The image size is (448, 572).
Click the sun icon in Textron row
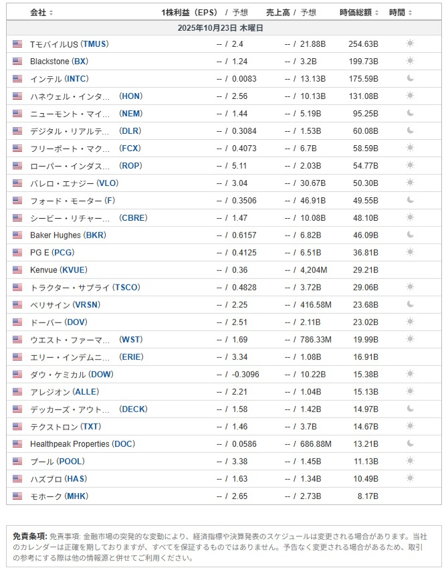click(410, 426)
